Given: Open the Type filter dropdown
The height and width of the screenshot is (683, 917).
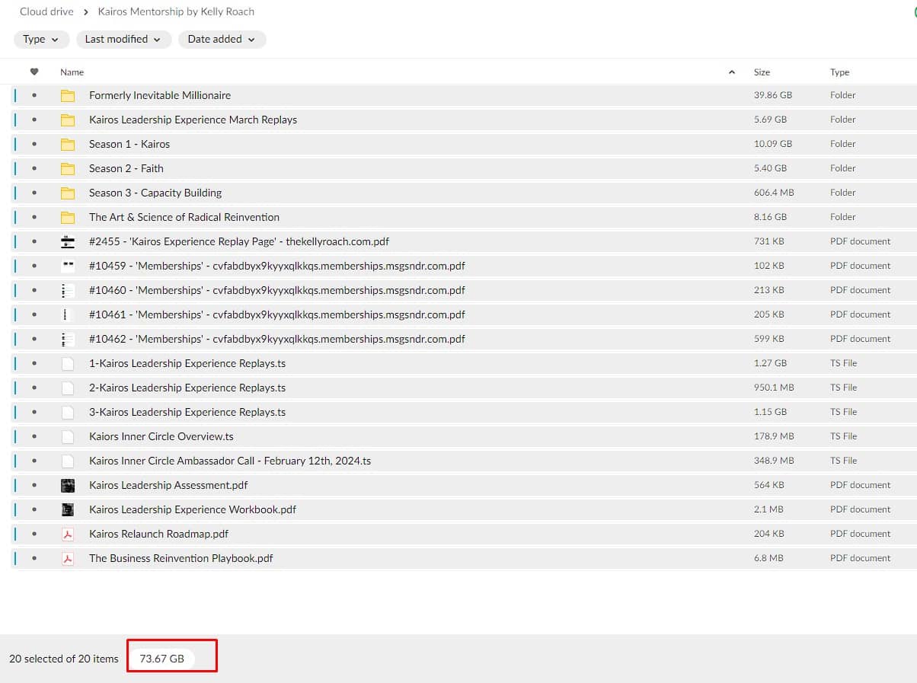Looking at the screenshot, I should point(41,40).
